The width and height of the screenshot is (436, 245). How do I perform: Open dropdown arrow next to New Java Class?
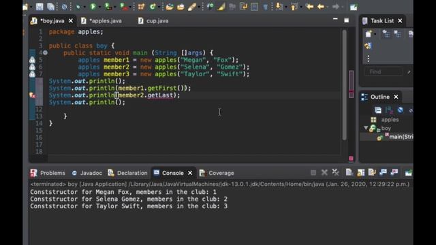tap(159, 7)
